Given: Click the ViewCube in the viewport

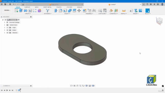Looking at the screenshot, I should (159, 21).
